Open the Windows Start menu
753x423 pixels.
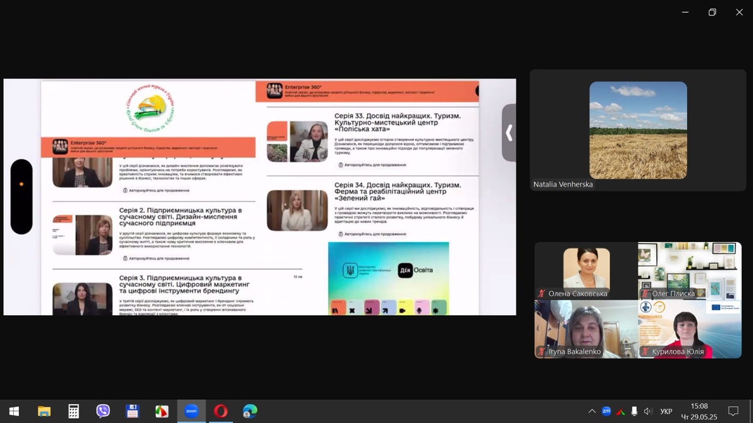(x=14, y=411)
